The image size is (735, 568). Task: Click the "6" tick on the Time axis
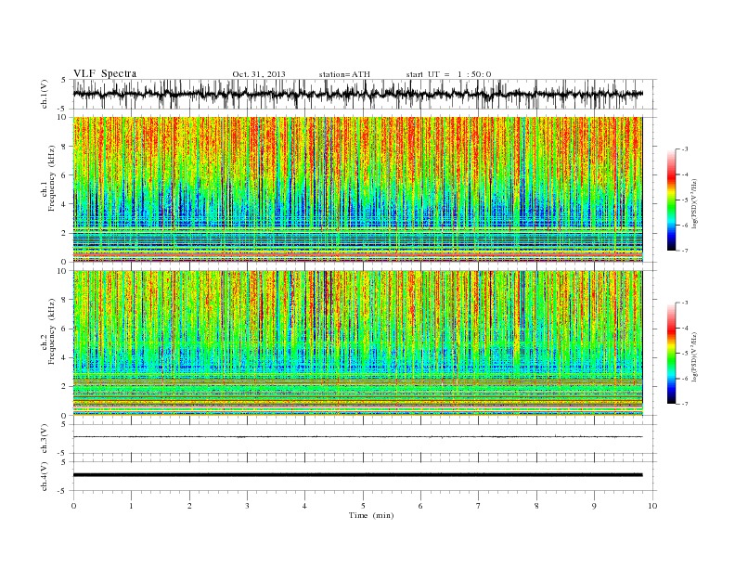(x=420, y=506)
